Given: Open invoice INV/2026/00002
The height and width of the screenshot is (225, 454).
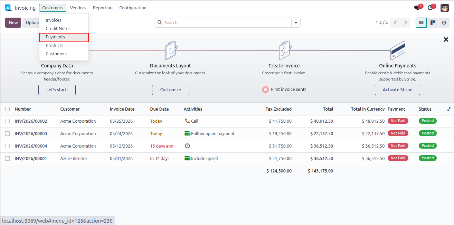Looking at the screenshot, I should [31, 121].
